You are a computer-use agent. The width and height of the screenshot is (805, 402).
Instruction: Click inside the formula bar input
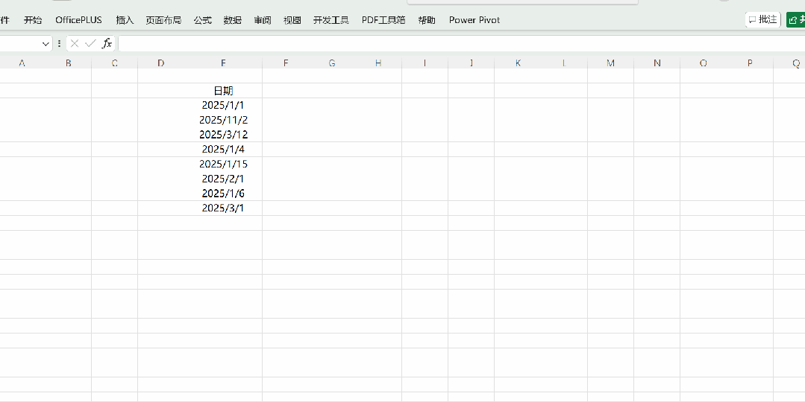(448, 44)
